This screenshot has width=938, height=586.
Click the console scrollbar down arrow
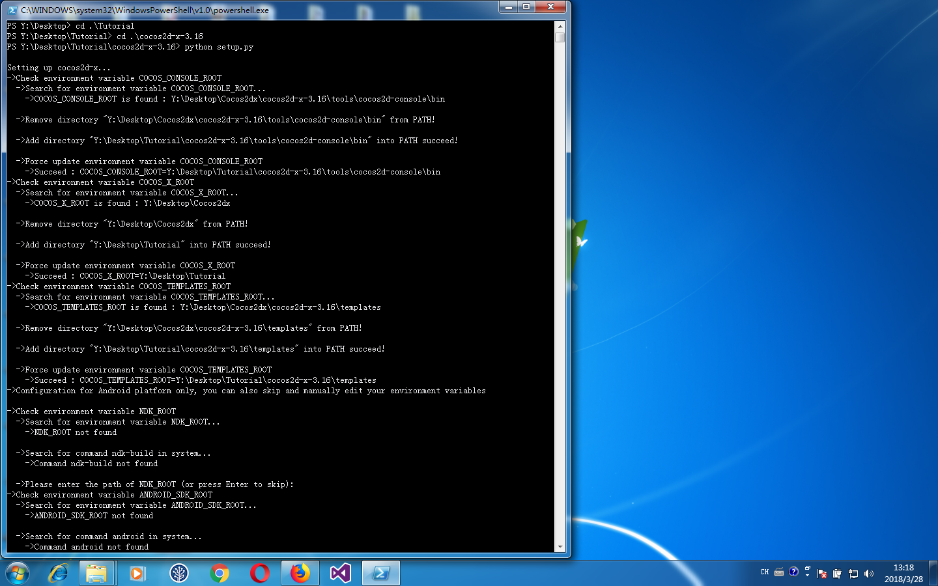tap(560, 547)
